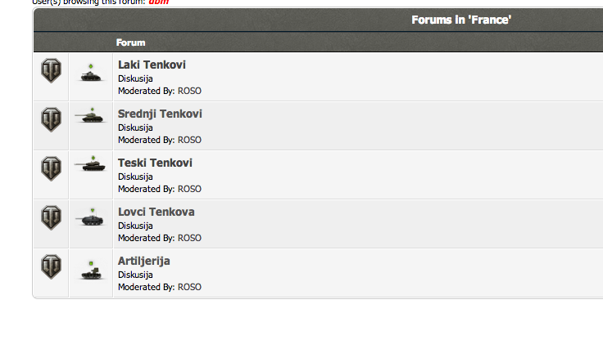Open the Artiljerija forum
The image size is (603, 340).
coord(144,262)
